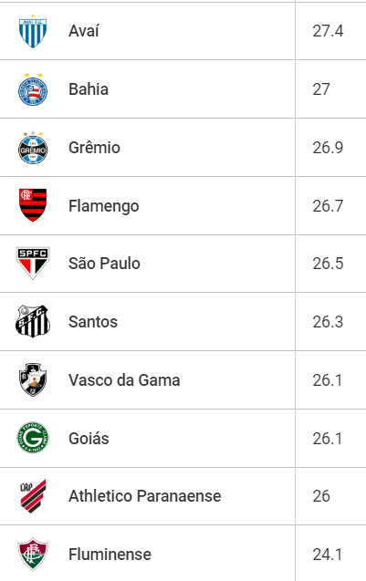Click the Bahia club crest
366x581 pixels.
[x=33, y=89]
